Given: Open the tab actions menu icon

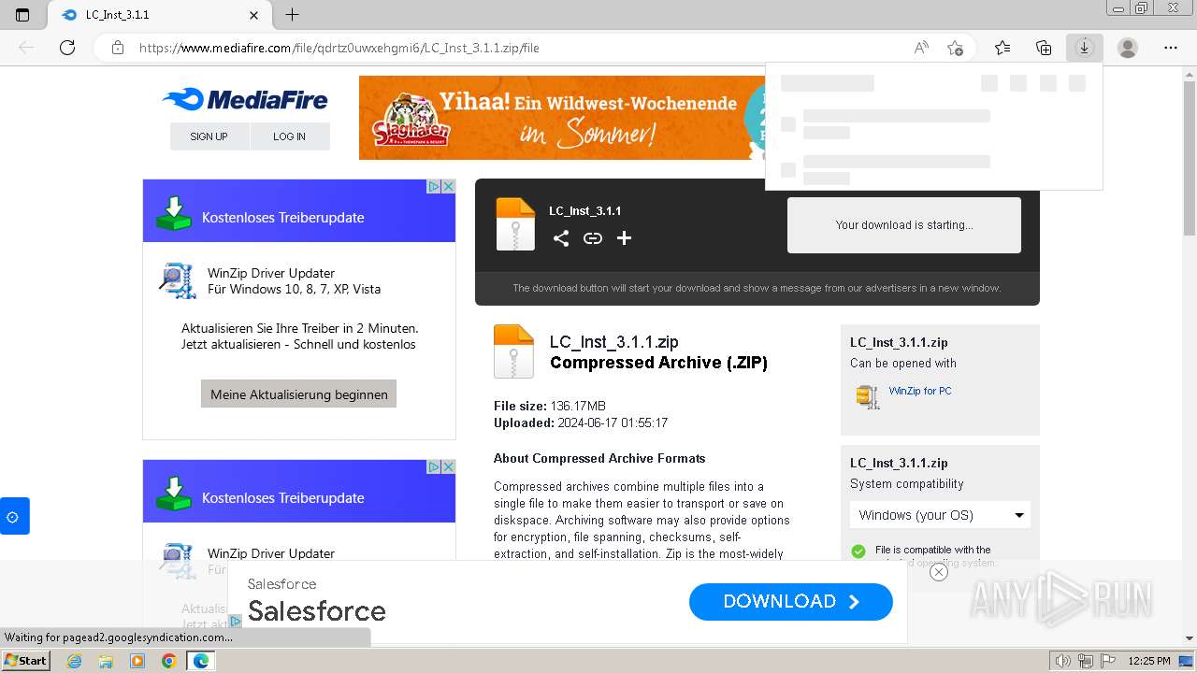Looking at the screenshot, I should click(x=22, y=15).
